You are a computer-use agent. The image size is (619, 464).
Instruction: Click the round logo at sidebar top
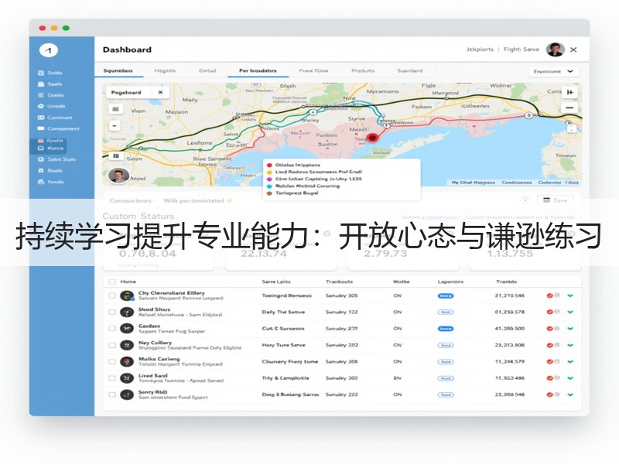(x=49, y=50)
